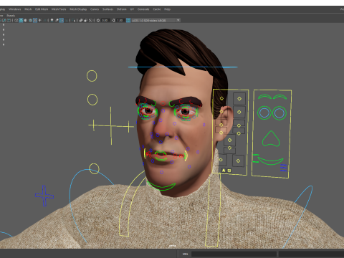
Task: Click the MEL command input field
Action: [234, 254]
